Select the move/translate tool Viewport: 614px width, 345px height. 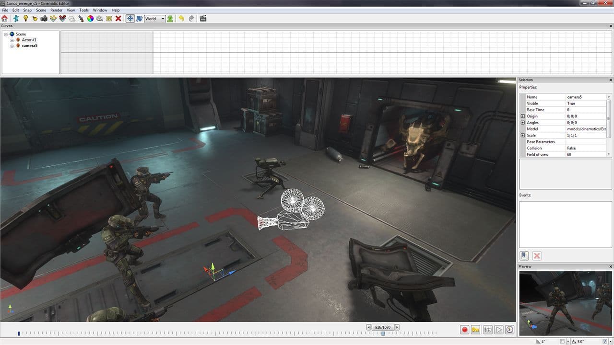click(130, 19)
